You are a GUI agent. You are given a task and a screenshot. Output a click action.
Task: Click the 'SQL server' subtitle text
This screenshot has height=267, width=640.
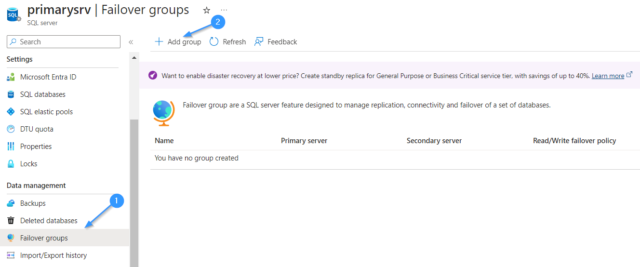[x=42, y=22]
